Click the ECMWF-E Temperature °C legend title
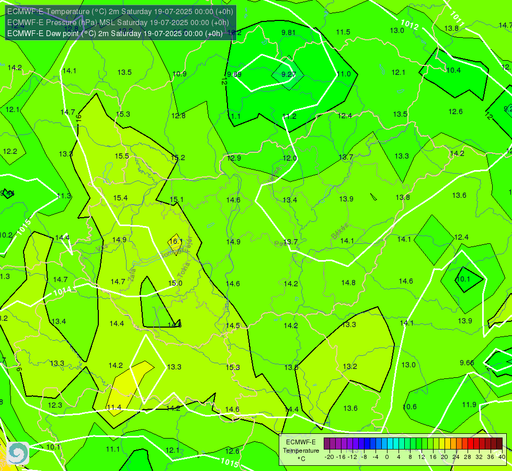 click(x=301, y=451)
